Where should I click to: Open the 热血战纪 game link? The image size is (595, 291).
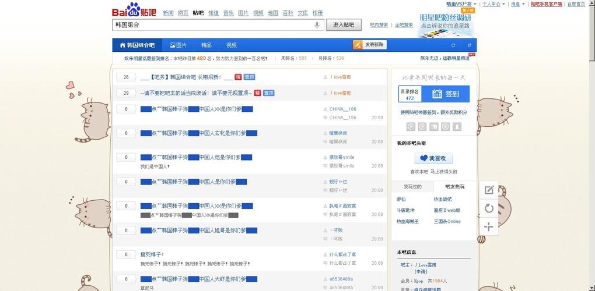(x=443, y=199)
